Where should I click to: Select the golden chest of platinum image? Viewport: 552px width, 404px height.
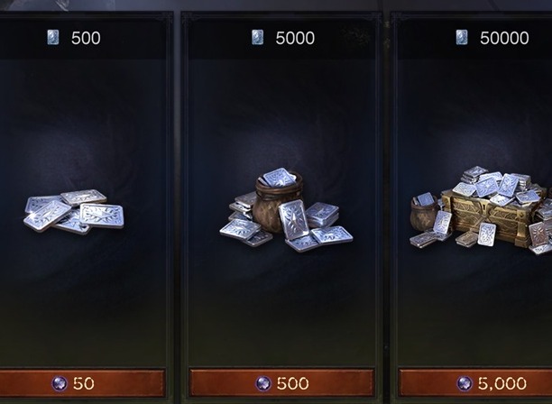point(481,210)
